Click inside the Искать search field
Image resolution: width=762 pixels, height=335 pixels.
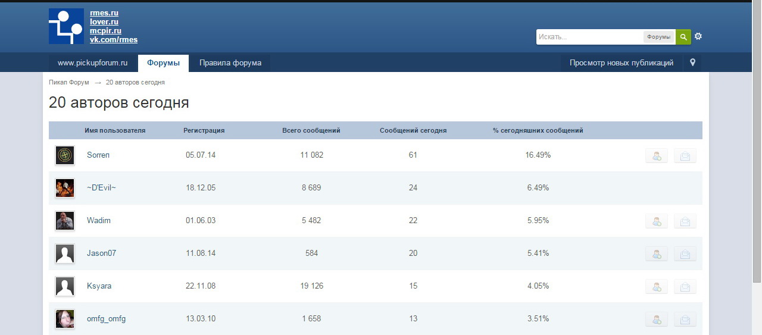point(588,37)
